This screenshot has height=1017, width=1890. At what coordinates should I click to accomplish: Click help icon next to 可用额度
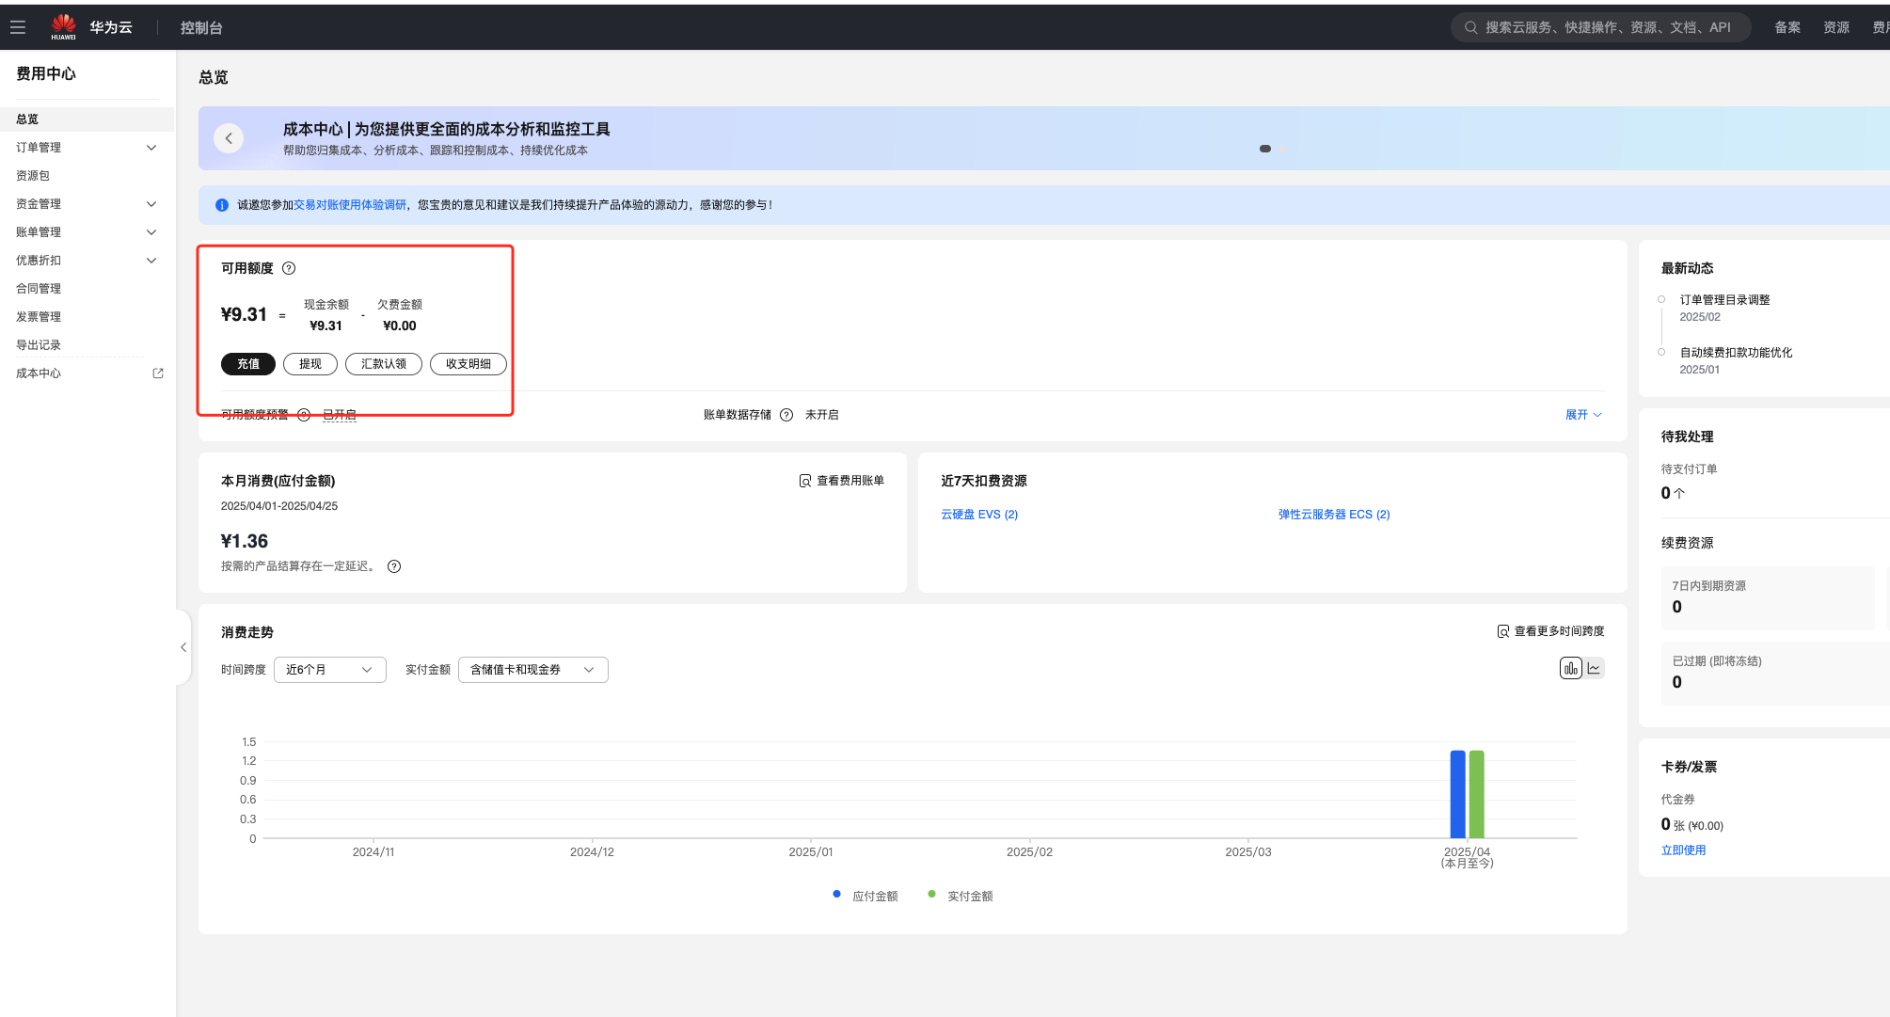click(289, 268)
